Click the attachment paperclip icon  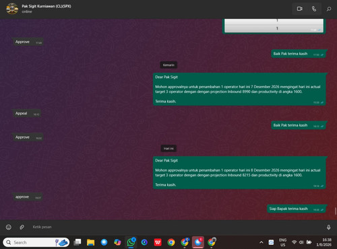pos(22,227)
